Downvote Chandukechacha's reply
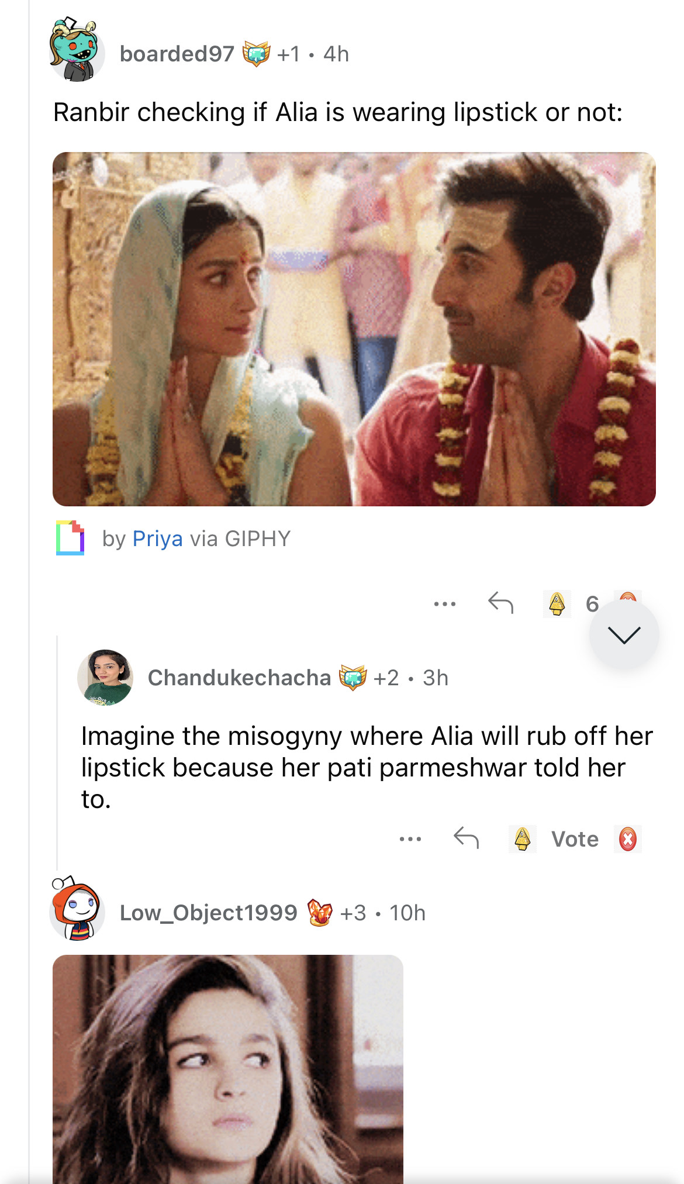This screenshot has height=1184, width=684. click(x=627, y=839)
